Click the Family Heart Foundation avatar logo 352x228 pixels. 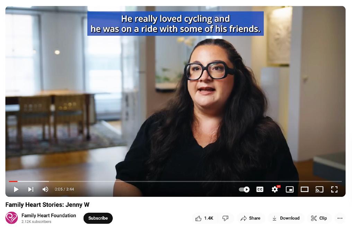tap(11, 218)
